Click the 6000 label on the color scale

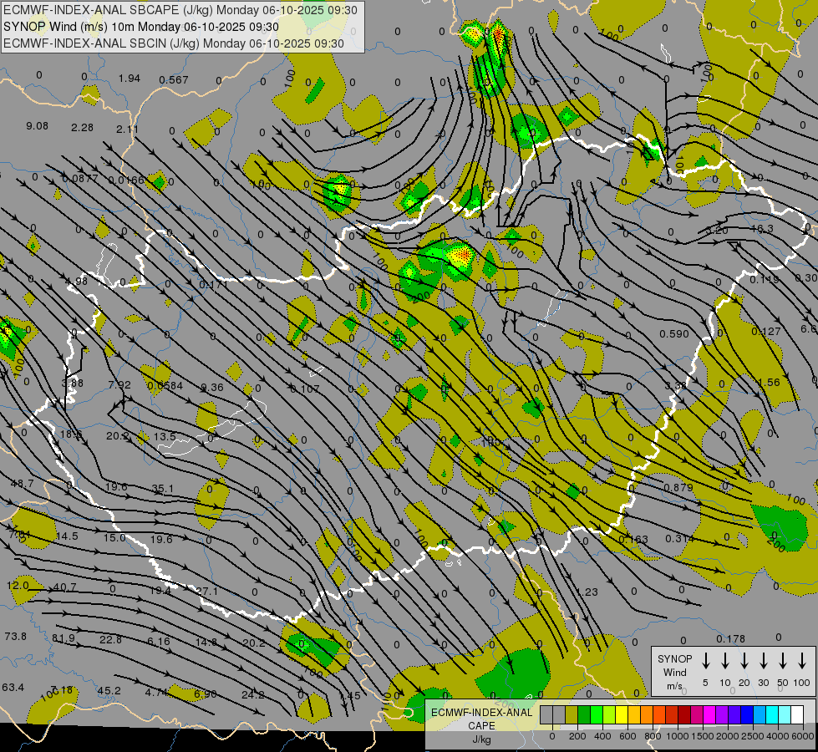pyautogui.click(x=803, y=736)
